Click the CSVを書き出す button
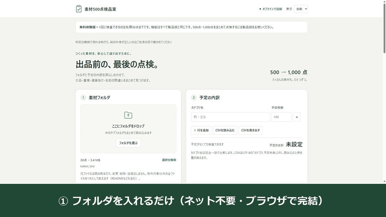 [x=251, y=130]
